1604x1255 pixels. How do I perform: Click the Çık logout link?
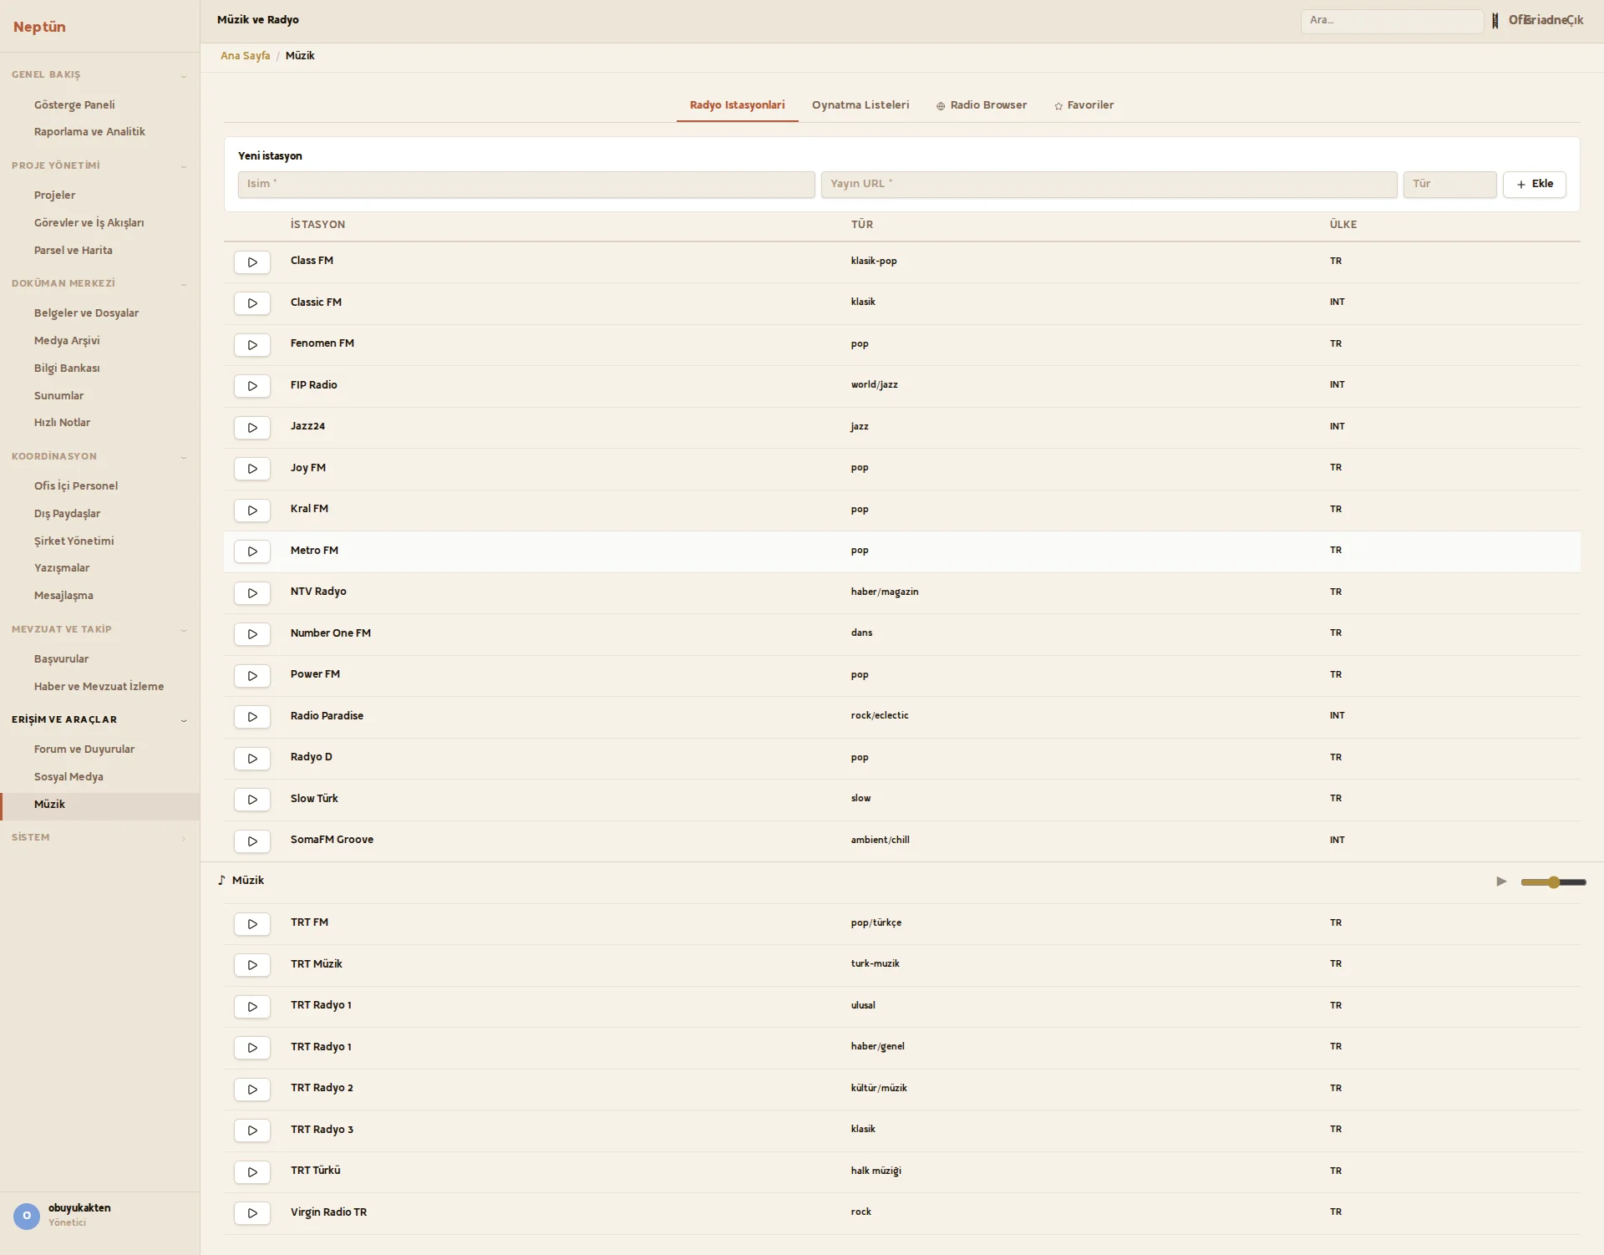point(1574,21)
